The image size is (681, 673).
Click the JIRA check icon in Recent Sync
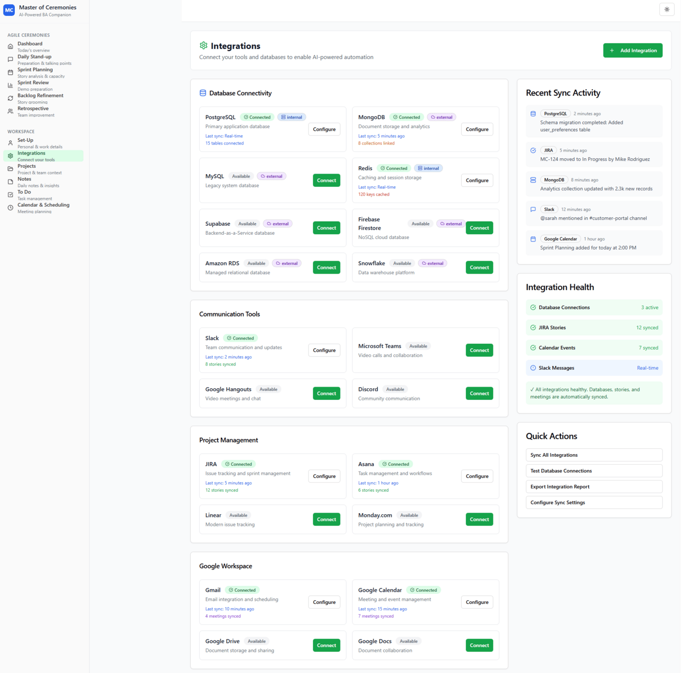pyautogui.click(x=533, y=150)
